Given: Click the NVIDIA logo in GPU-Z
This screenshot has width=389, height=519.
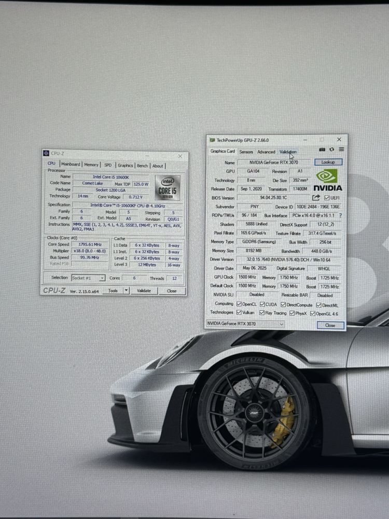Looking at the screenshot, I should click(327, 180).
